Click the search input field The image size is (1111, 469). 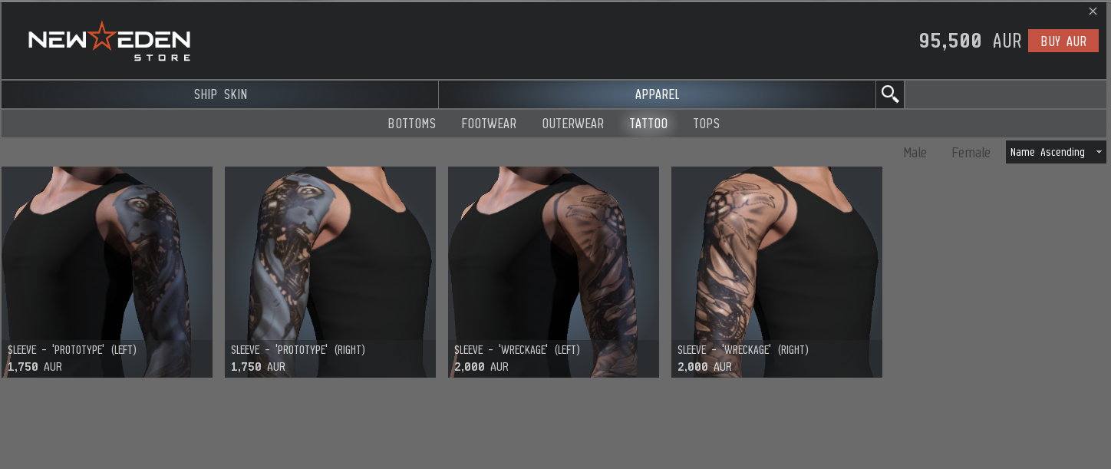pyautogui.click(x=1006, y=94)
